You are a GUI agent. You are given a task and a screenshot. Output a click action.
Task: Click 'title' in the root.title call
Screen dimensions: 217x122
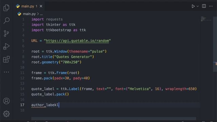[47, 57]
